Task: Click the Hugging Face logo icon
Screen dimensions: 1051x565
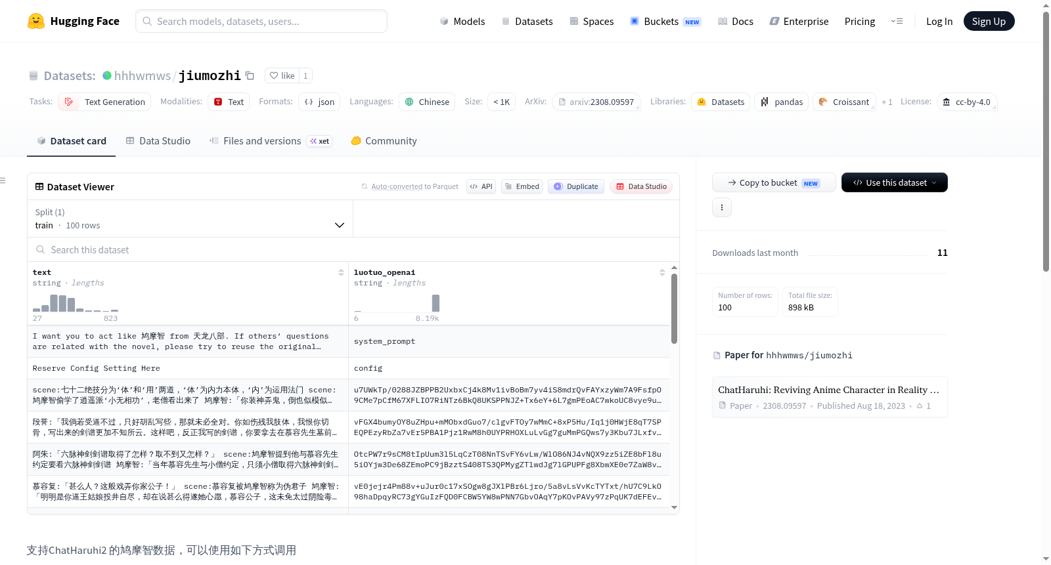Action: click(x=36, y=21)
